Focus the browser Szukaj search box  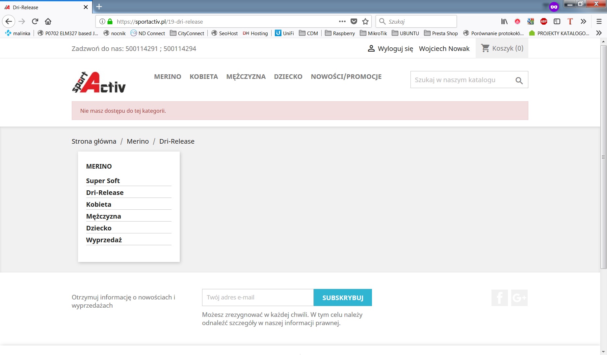(x=416, y=22)
